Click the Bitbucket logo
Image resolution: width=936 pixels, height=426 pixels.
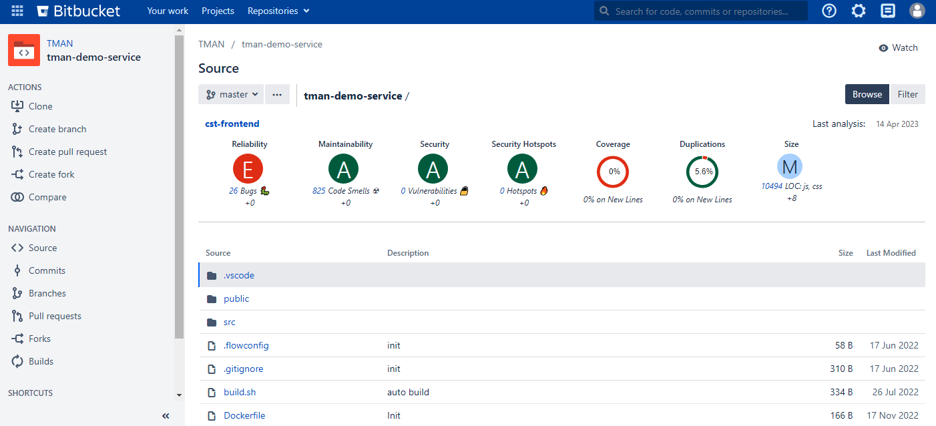[x=79, y=11]
